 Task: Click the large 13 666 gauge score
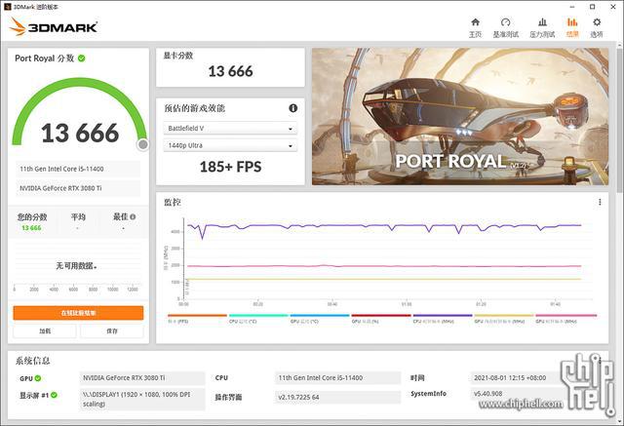click(x=80, y=133)
